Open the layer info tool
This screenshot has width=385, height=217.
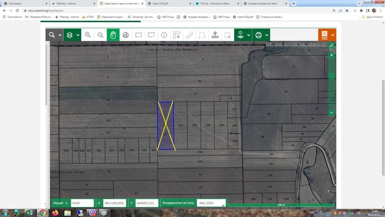point(240,35)
